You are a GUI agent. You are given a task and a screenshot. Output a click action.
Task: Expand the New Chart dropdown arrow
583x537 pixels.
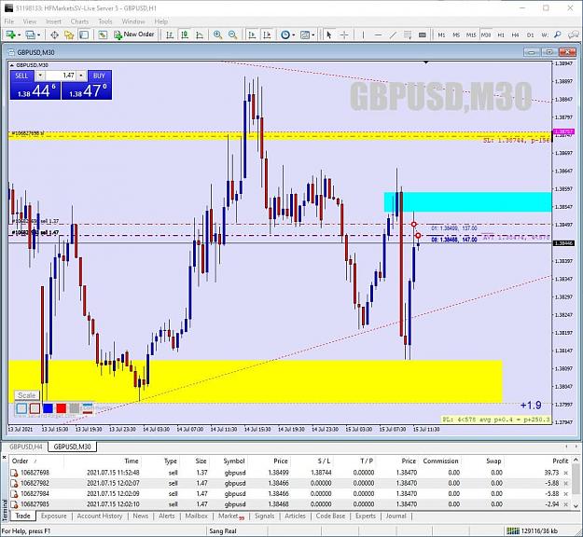(19, 35)
